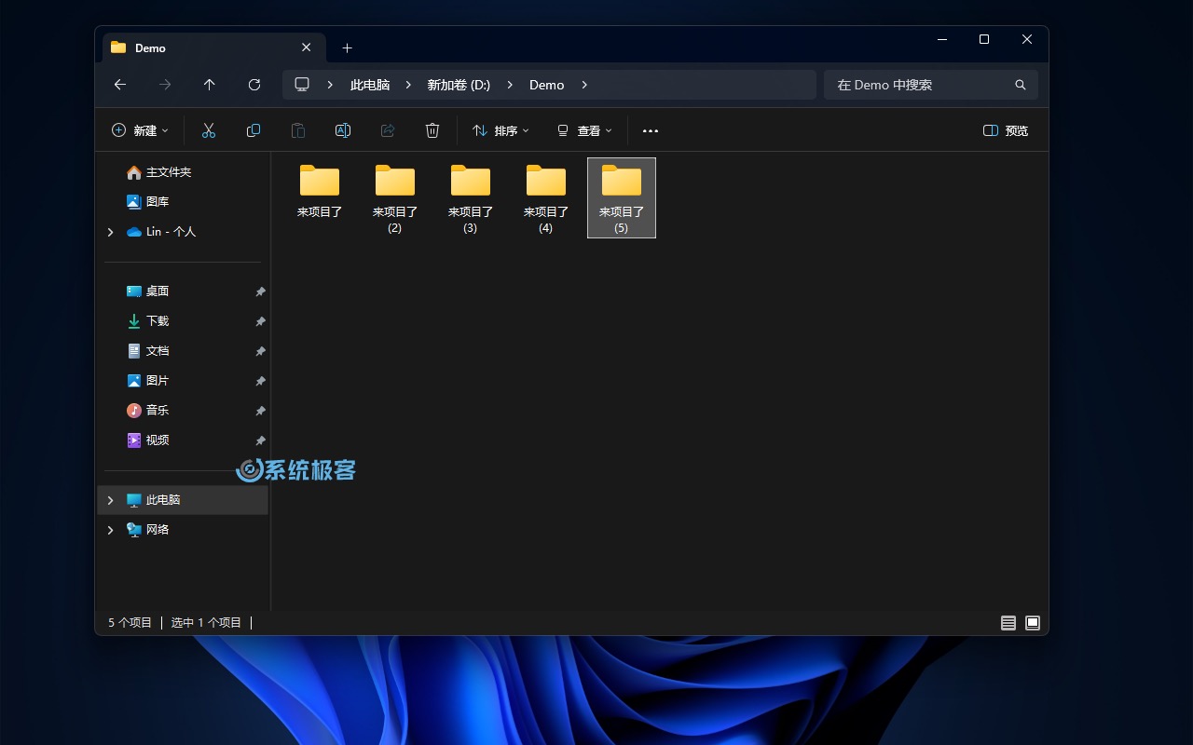This screenshot has height=745, width=1193.
Task: Click the computer monitor icon in address bar
Action: (302, 84)
